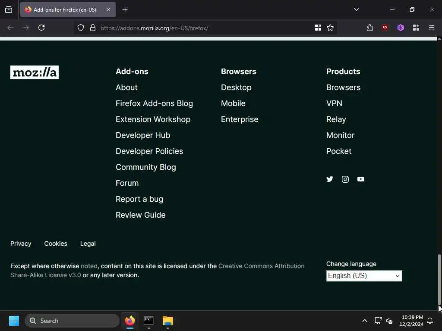Open Creative Commons Attribution Share-Alike License link

point(157,271)
